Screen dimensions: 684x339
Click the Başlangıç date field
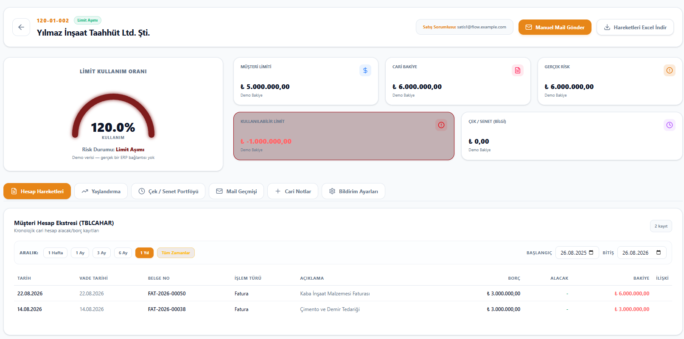(x=577, y=253)
